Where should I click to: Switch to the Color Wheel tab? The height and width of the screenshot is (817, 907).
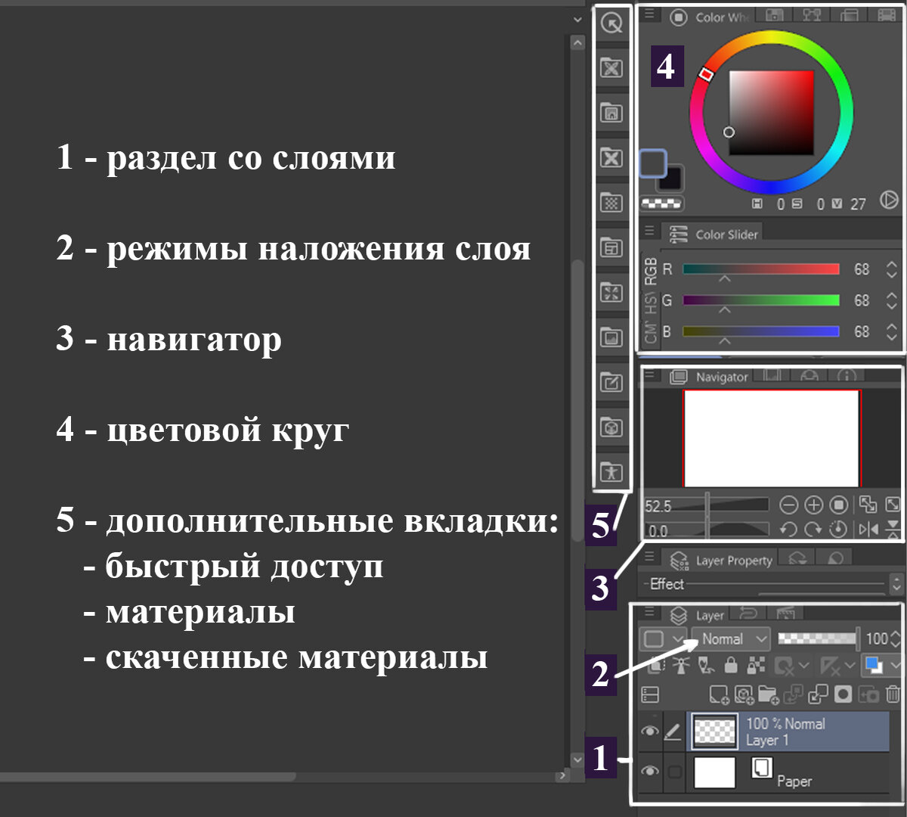click(709, 17)
